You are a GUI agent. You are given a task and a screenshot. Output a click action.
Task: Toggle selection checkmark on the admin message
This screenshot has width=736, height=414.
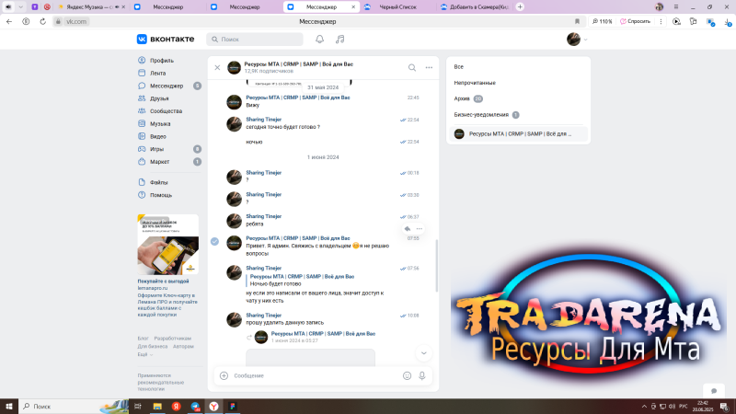pos(214,241)
